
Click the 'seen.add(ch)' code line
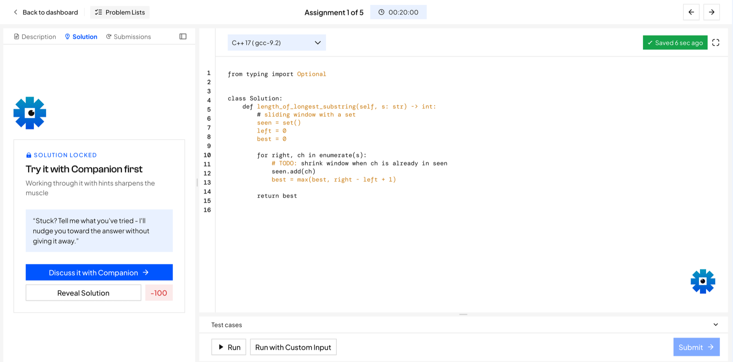[x=294, y=171]
